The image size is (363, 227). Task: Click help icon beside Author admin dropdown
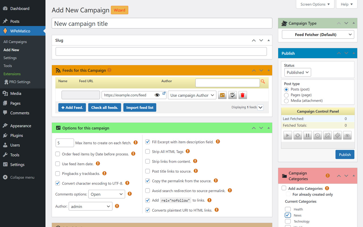click(x=117, y=206)
